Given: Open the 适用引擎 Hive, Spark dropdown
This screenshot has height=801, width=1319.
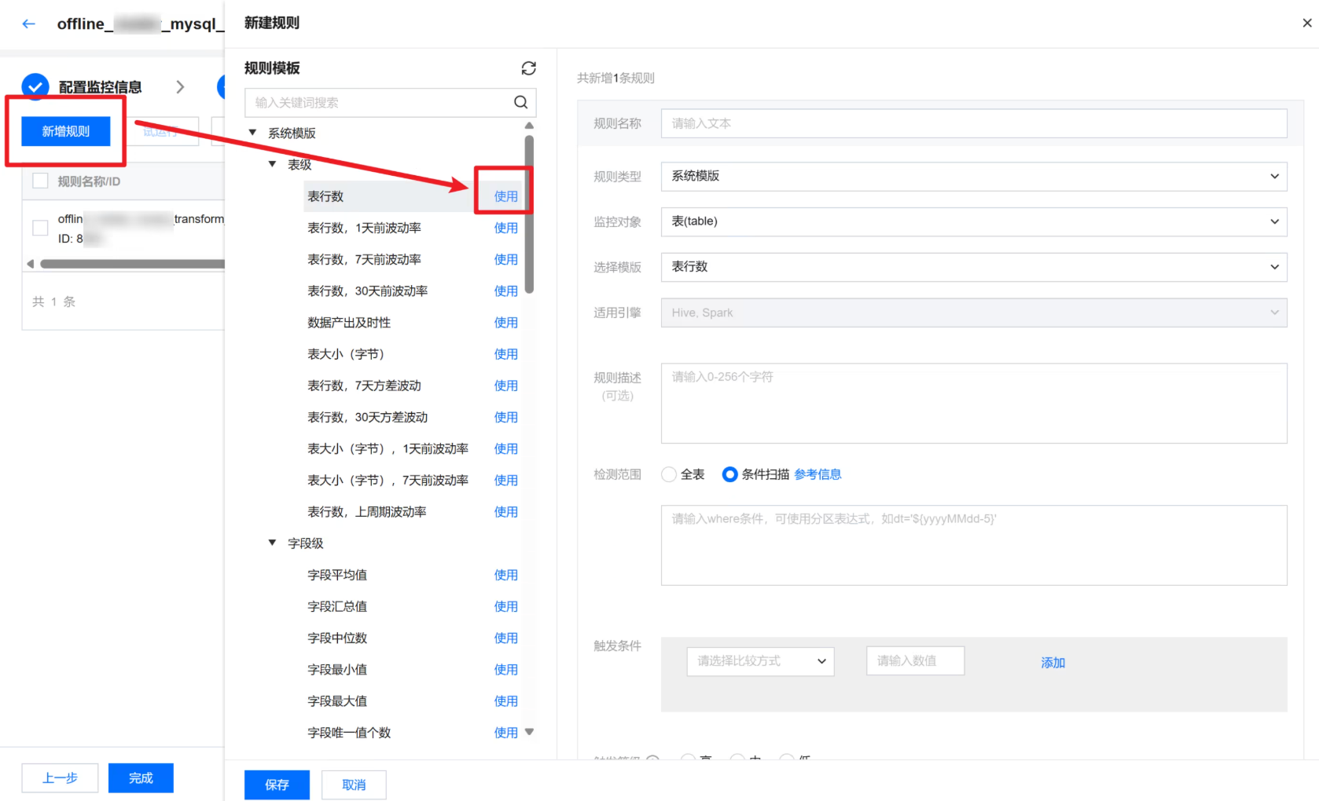Looking at the screenshot, I should [973, 313].
